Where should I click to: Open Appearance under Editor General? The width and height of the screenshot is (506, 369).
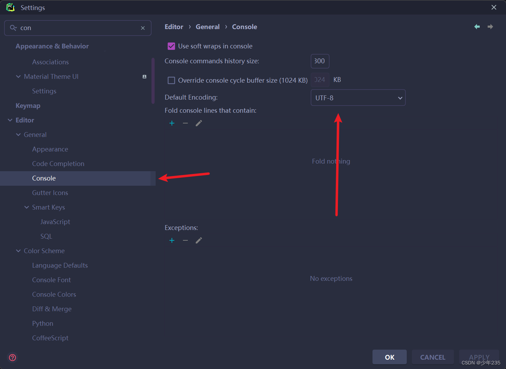pyautogui.click(x=50, y=149)
